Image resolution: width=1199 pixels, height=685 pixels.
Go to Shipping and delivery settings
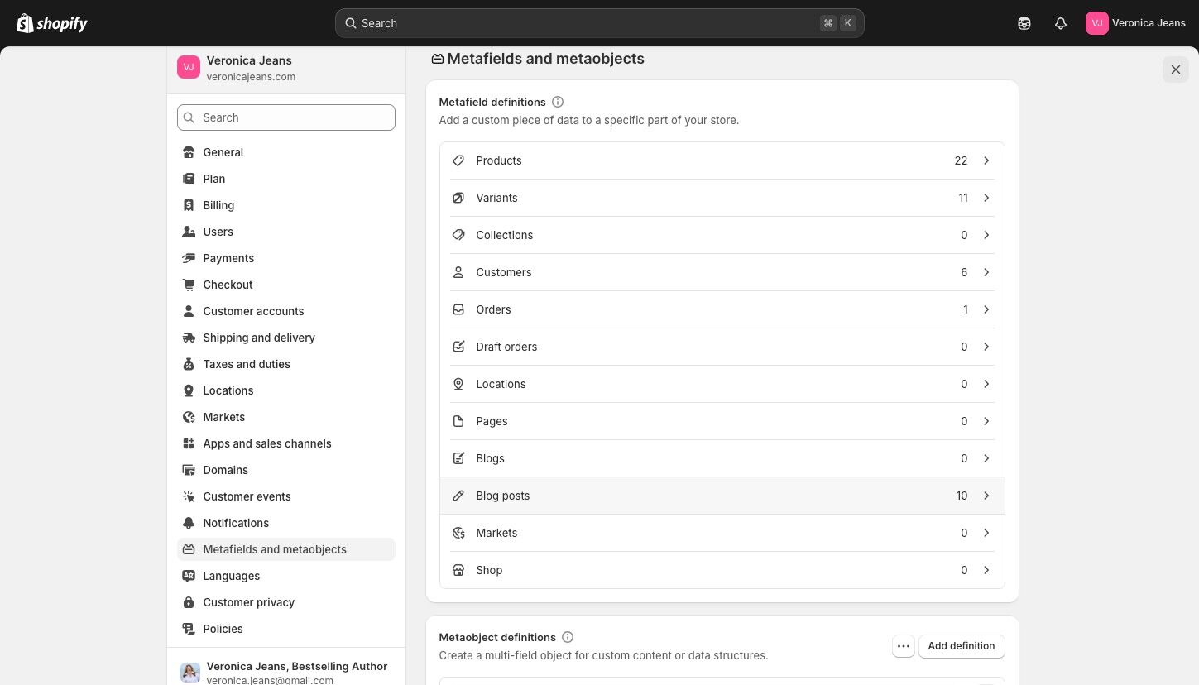click(259, 338)
